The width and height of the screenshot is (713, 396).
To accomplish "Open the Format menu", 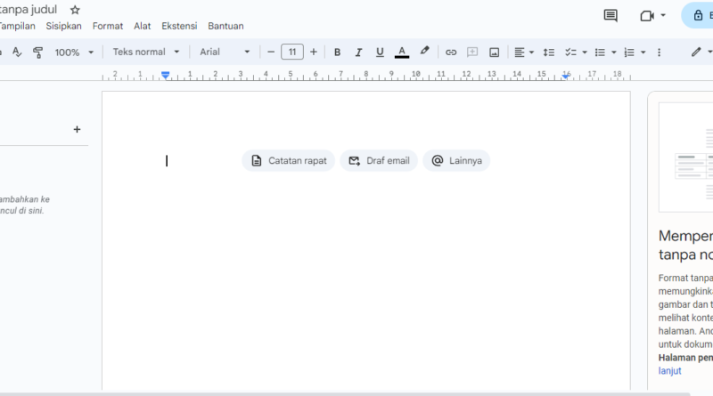I will tap(108, 26).
